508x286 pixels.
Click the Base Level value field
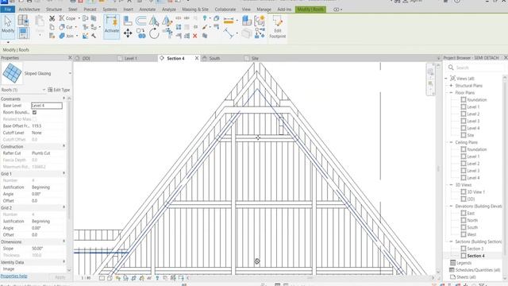tap(47, 106)
